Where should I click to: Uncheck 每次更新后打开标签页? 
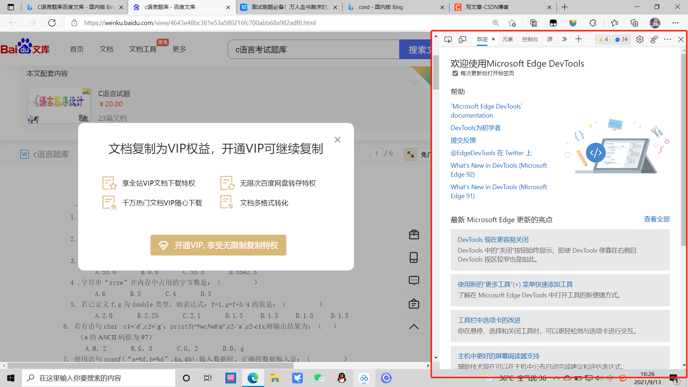coord(455,73)
